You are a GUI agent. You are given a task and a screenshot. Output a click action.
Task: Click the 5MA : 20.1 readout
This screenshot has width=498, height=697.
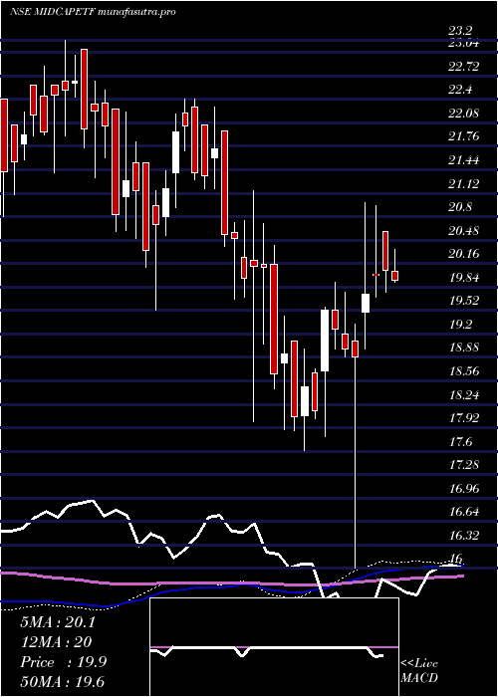[x=58, y=621]
